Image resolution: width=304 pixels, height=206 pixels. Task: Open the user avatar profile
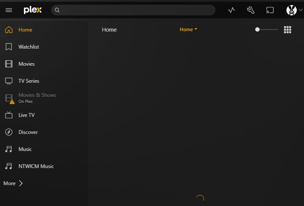(x=292, y=10)
